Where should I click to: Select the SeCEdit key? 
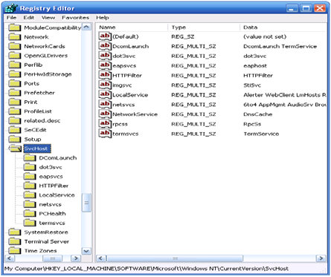click(x=35, y=130)
